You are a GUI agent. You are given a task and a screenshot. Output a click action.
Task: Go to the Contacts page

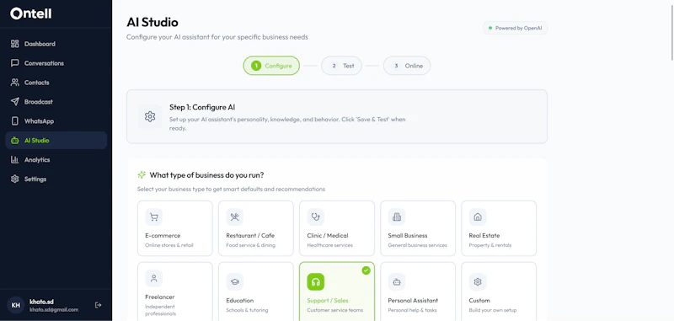point(56,83)
